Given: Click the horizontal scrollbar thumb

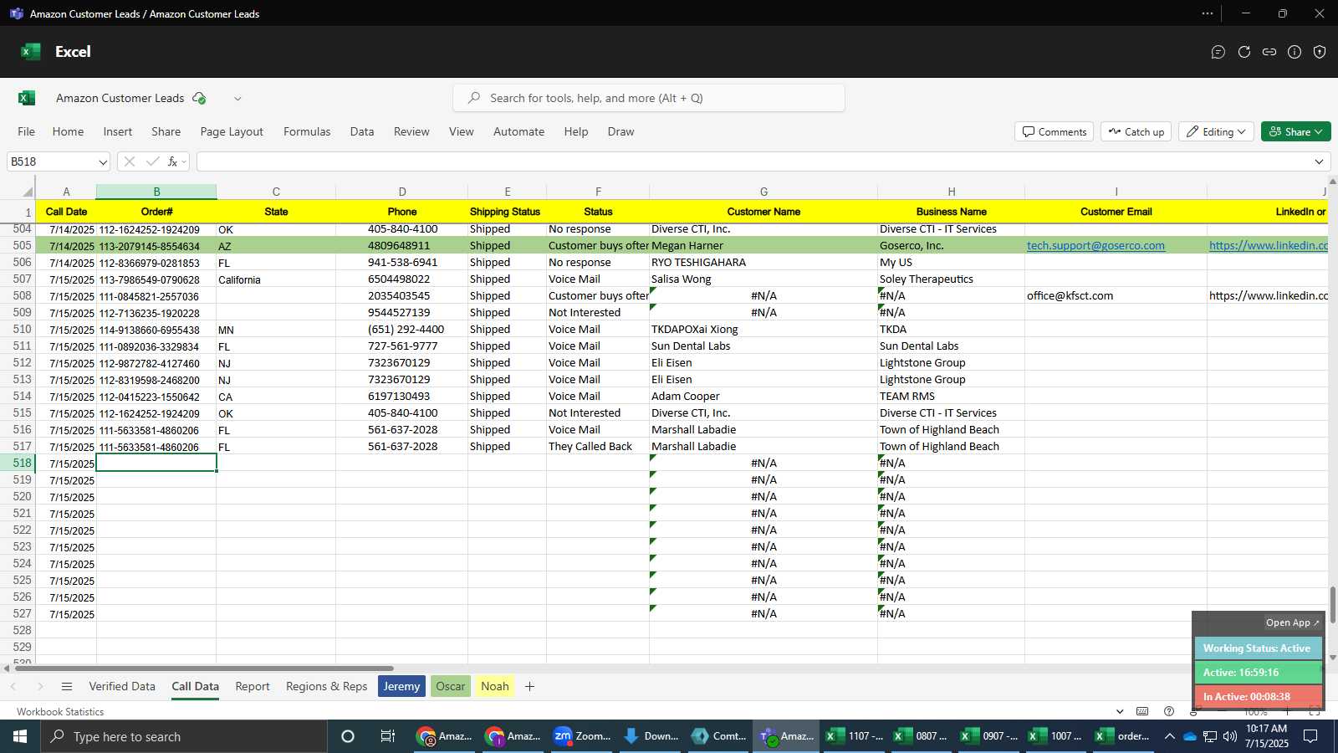Looking at the screenshot, I should (204, 668).
